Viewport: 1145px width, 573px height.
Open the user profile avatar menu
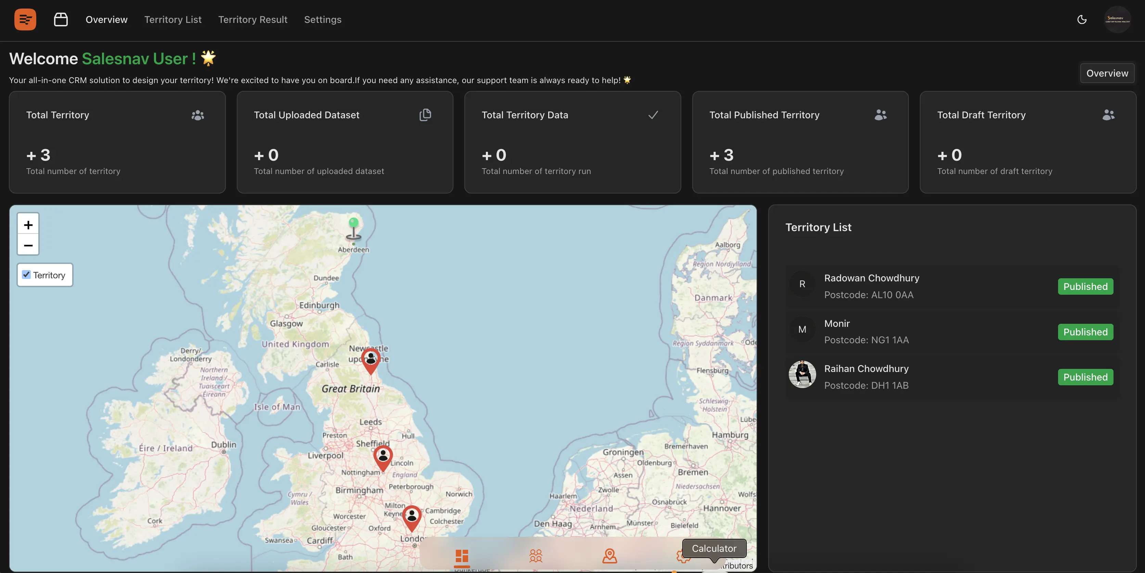pyautogui.click(x=1117, y=19)
